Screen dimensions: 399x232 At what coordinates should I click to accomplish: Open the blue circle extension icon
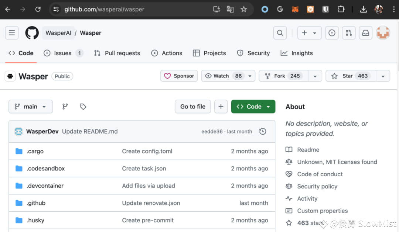265,9
